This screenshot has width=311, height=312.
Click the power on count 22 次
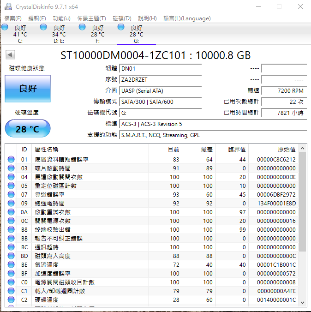(284, 102)
